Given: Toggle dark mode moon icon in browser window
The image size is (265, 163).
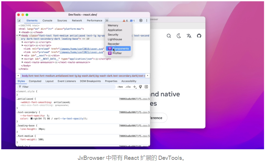Looking at the screenshot, I should (x=179, y=36).
